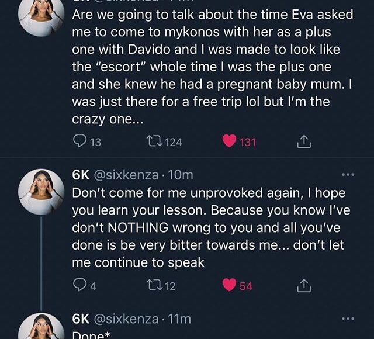This screenshot has width=374, height=339.
Task: Tap the 6K display name on 11m tweet
Action: (80, 319)
